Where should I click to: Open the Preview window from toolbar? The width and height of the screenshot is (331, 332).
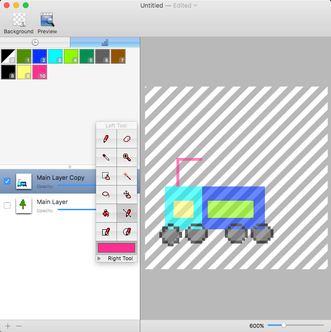(47, 24)
